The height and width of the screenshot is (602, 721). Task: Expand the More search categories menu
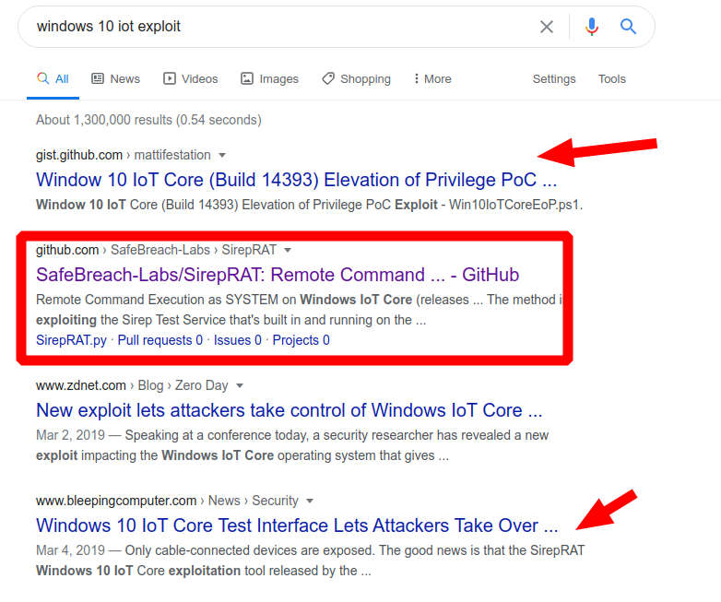(432, 79)
